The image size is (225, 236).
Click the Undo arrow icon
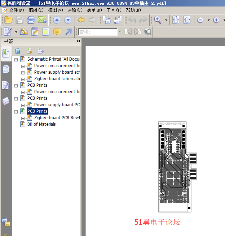pos(132,20)
